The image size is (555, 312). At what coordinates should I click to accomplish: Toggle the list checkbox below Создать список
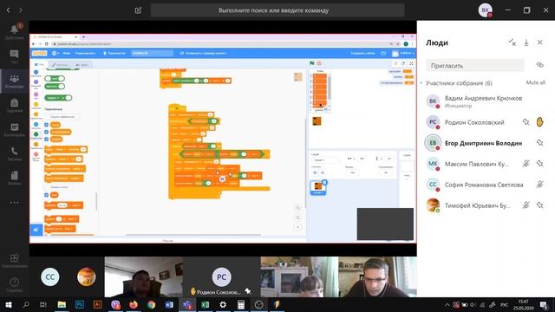46,195
